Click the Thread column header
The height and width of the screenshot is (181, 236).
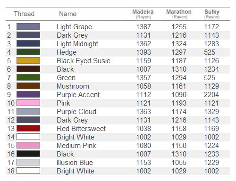click(x=24, y=14)
